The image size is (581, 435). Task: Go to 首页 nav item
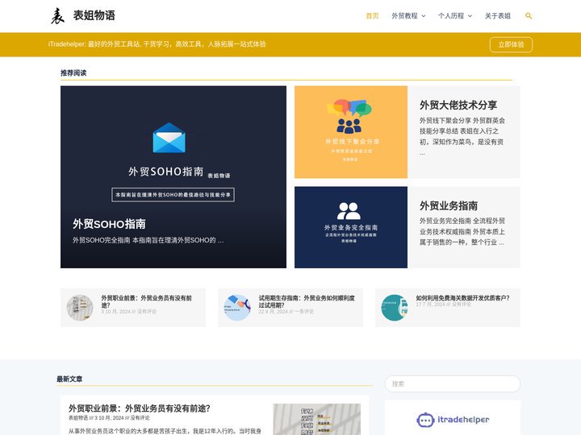372,16
